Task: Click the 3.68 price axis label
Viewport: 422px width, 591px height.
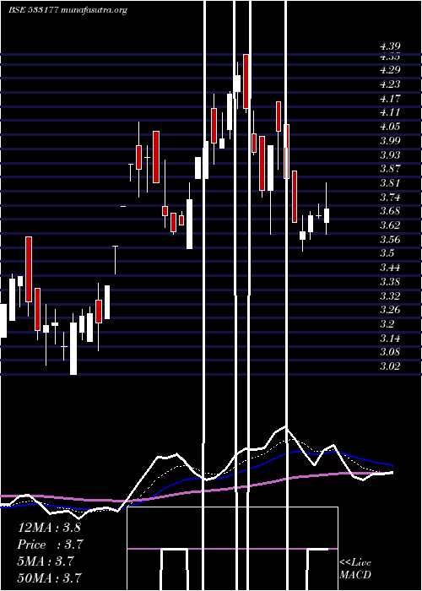Action: coord(390,211)
